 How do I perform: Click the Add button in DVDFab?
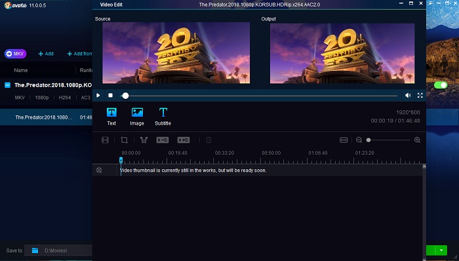pyautogui.click(x=46, y=54)
